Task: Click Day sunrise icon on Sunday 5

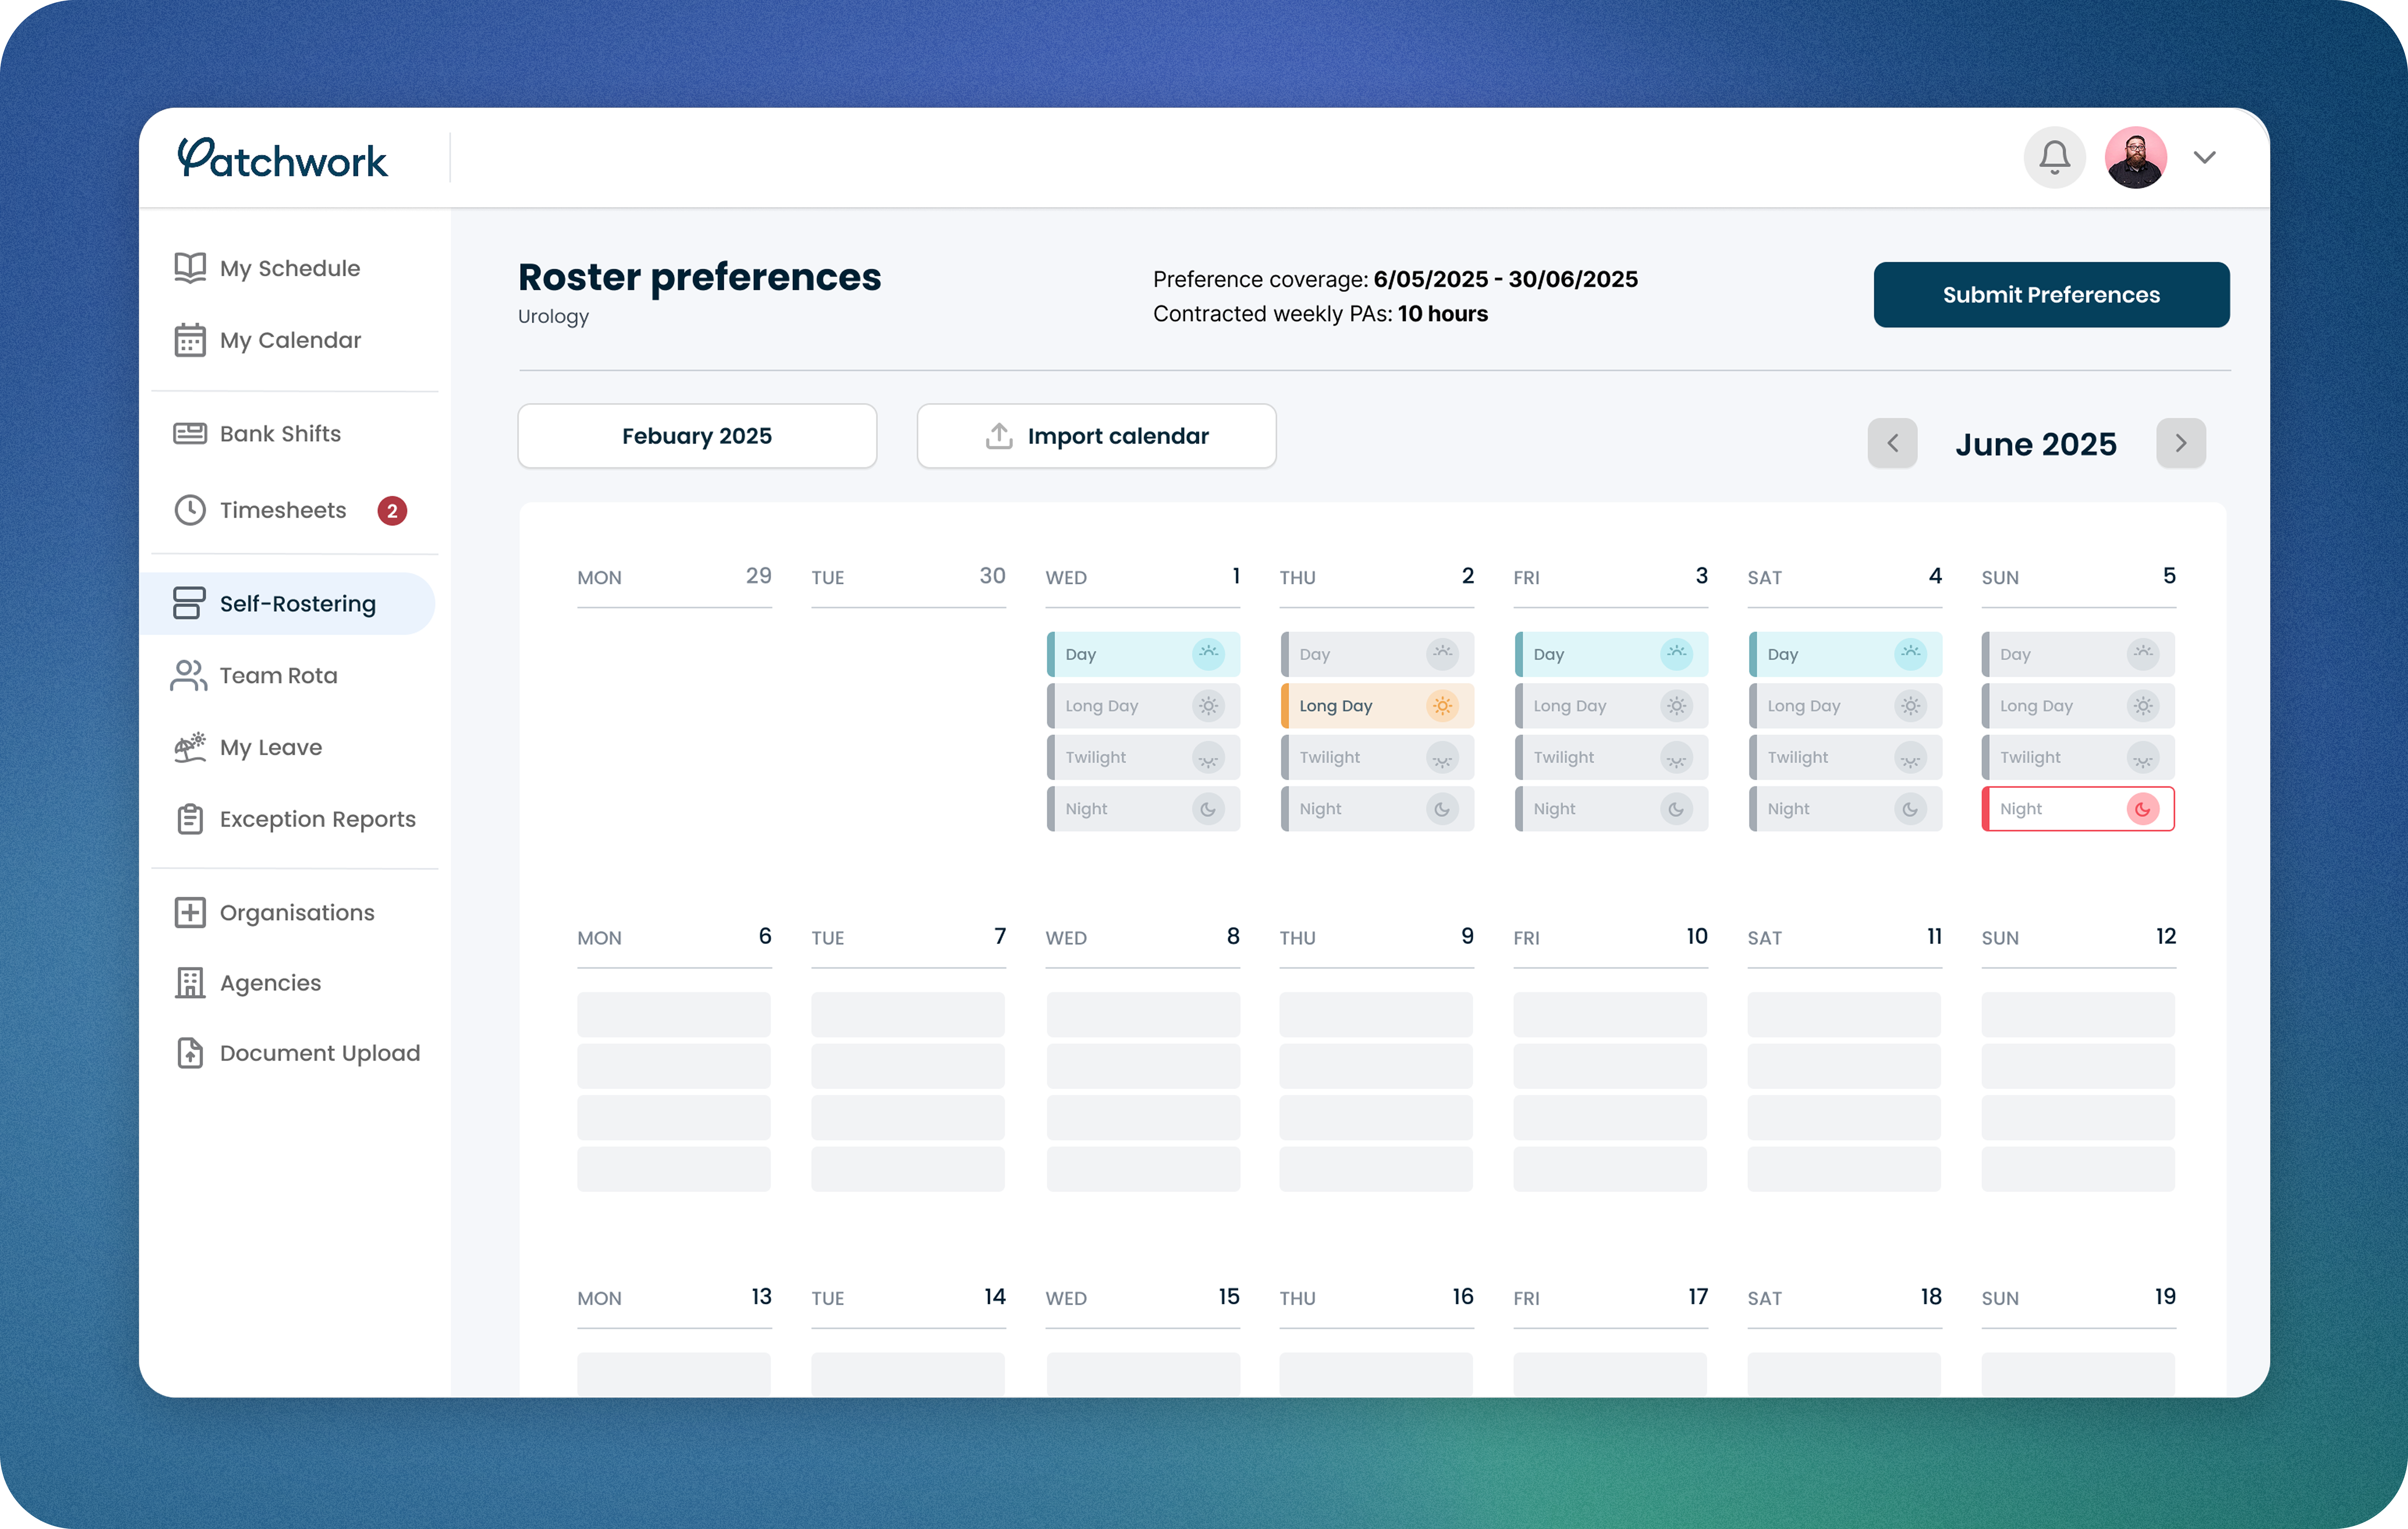Action: (2143, 654)
